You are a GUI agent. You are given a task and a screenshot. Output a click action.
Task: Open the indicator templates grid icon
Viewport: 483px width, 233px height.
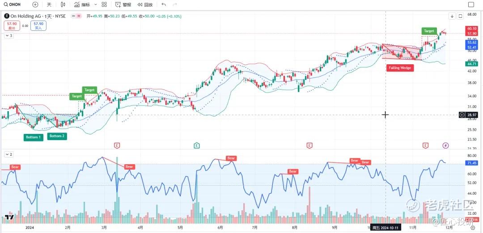click(x=104, y=4)
